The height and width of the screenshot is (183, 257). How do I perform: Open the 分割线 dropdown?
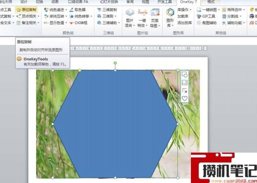(x=240, y=16)
